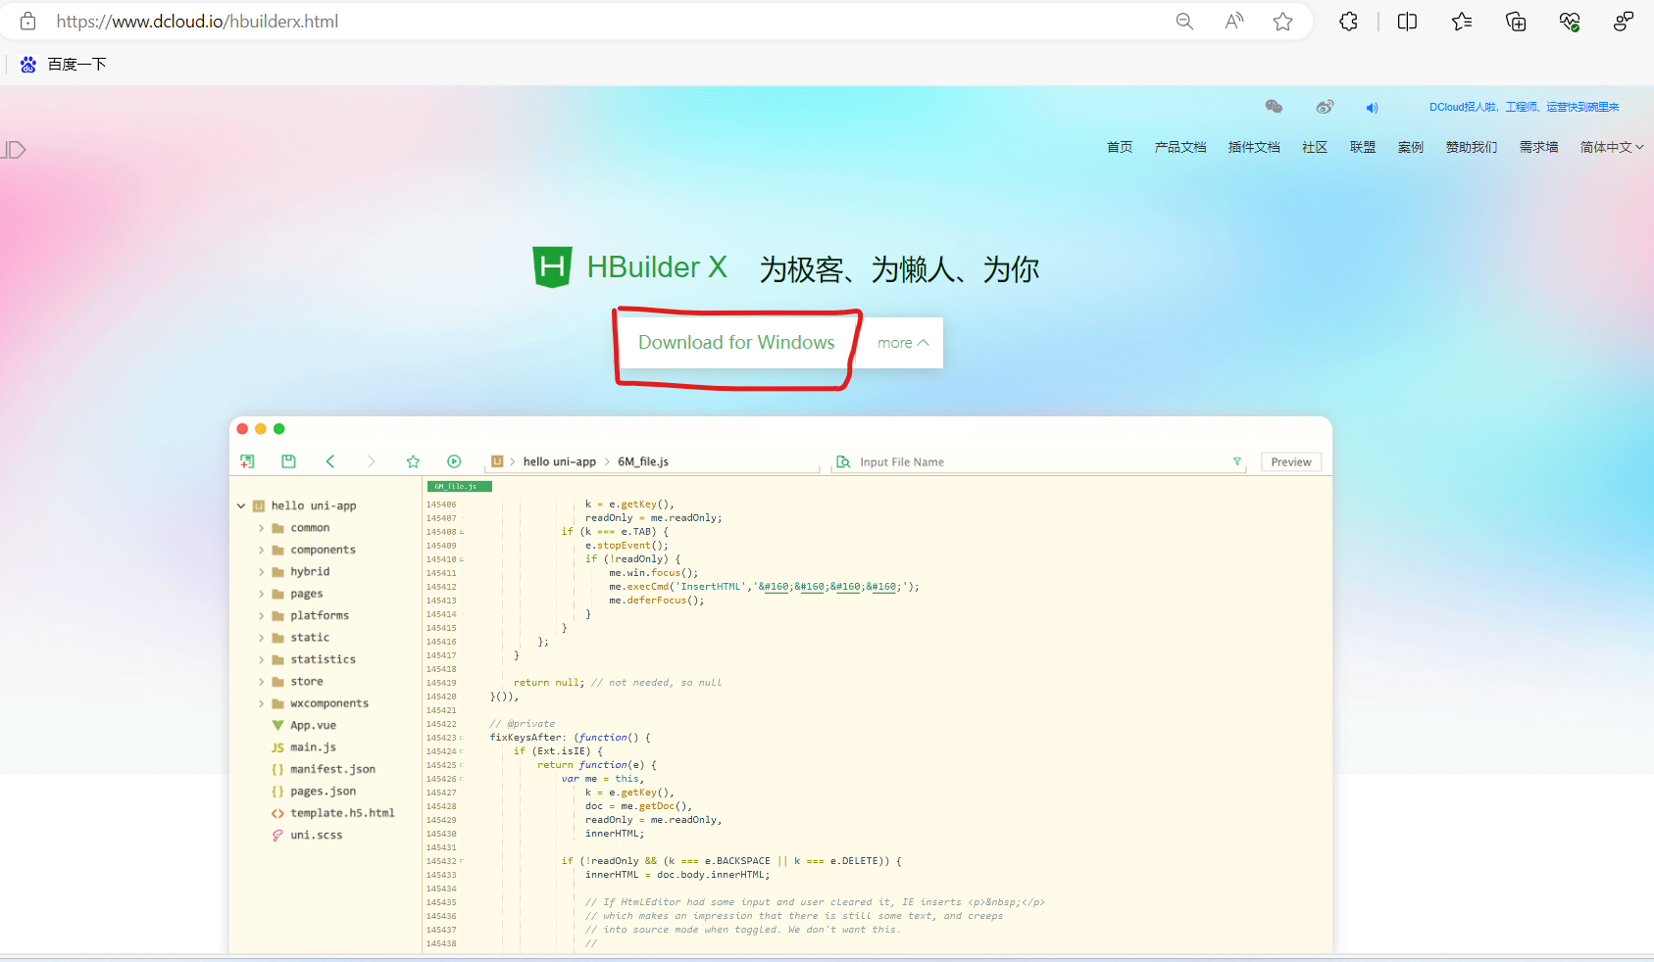
Task: Select manifest.json in file tree
Action: [x=332, y=770]
